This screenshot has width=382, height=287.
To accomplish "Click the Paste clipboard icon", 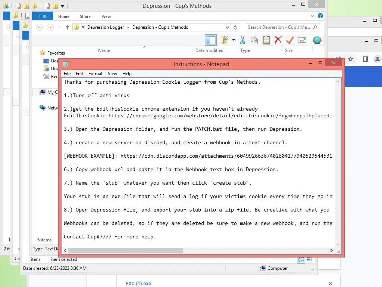I will 266,40.
